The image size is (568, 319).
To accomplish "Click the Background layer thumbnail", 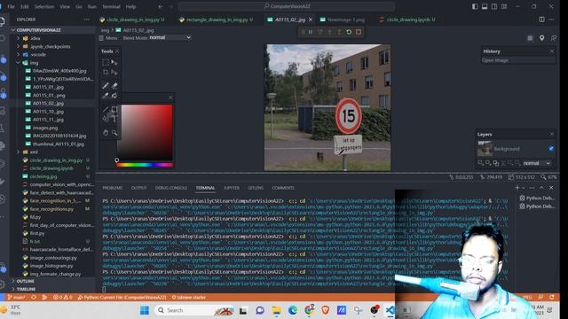I will click(x=485, y=149).
